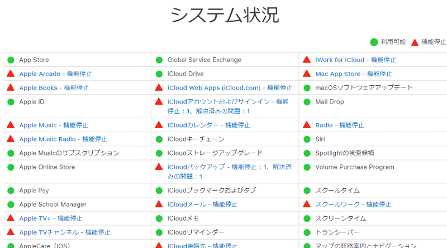Image resolution: width=447 pixels, height=248 pixels.
Task: Click the green dot beside iCloud Drive
Action: tap(159, 74)
